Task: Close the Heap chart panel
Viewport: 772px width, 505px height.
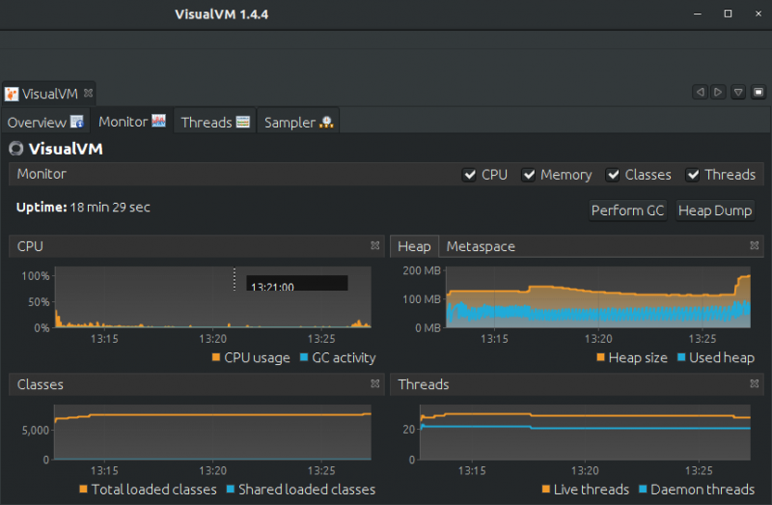Action: point(756,246)
